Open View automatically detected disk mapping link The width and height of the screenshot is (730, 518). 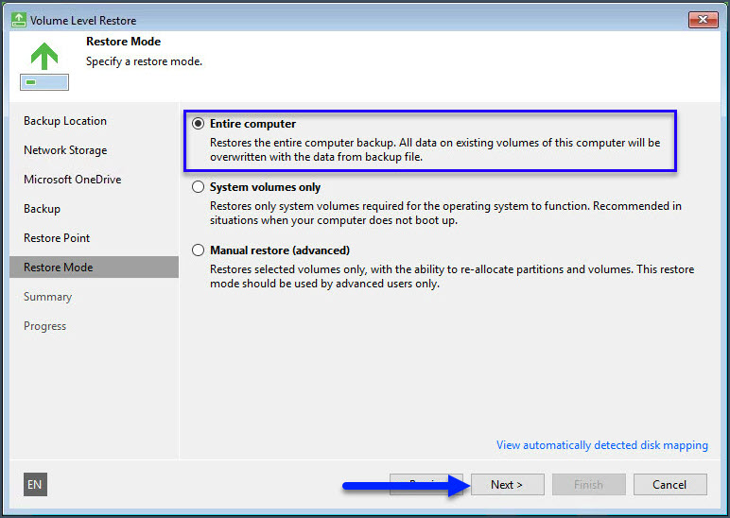[601, 445]
